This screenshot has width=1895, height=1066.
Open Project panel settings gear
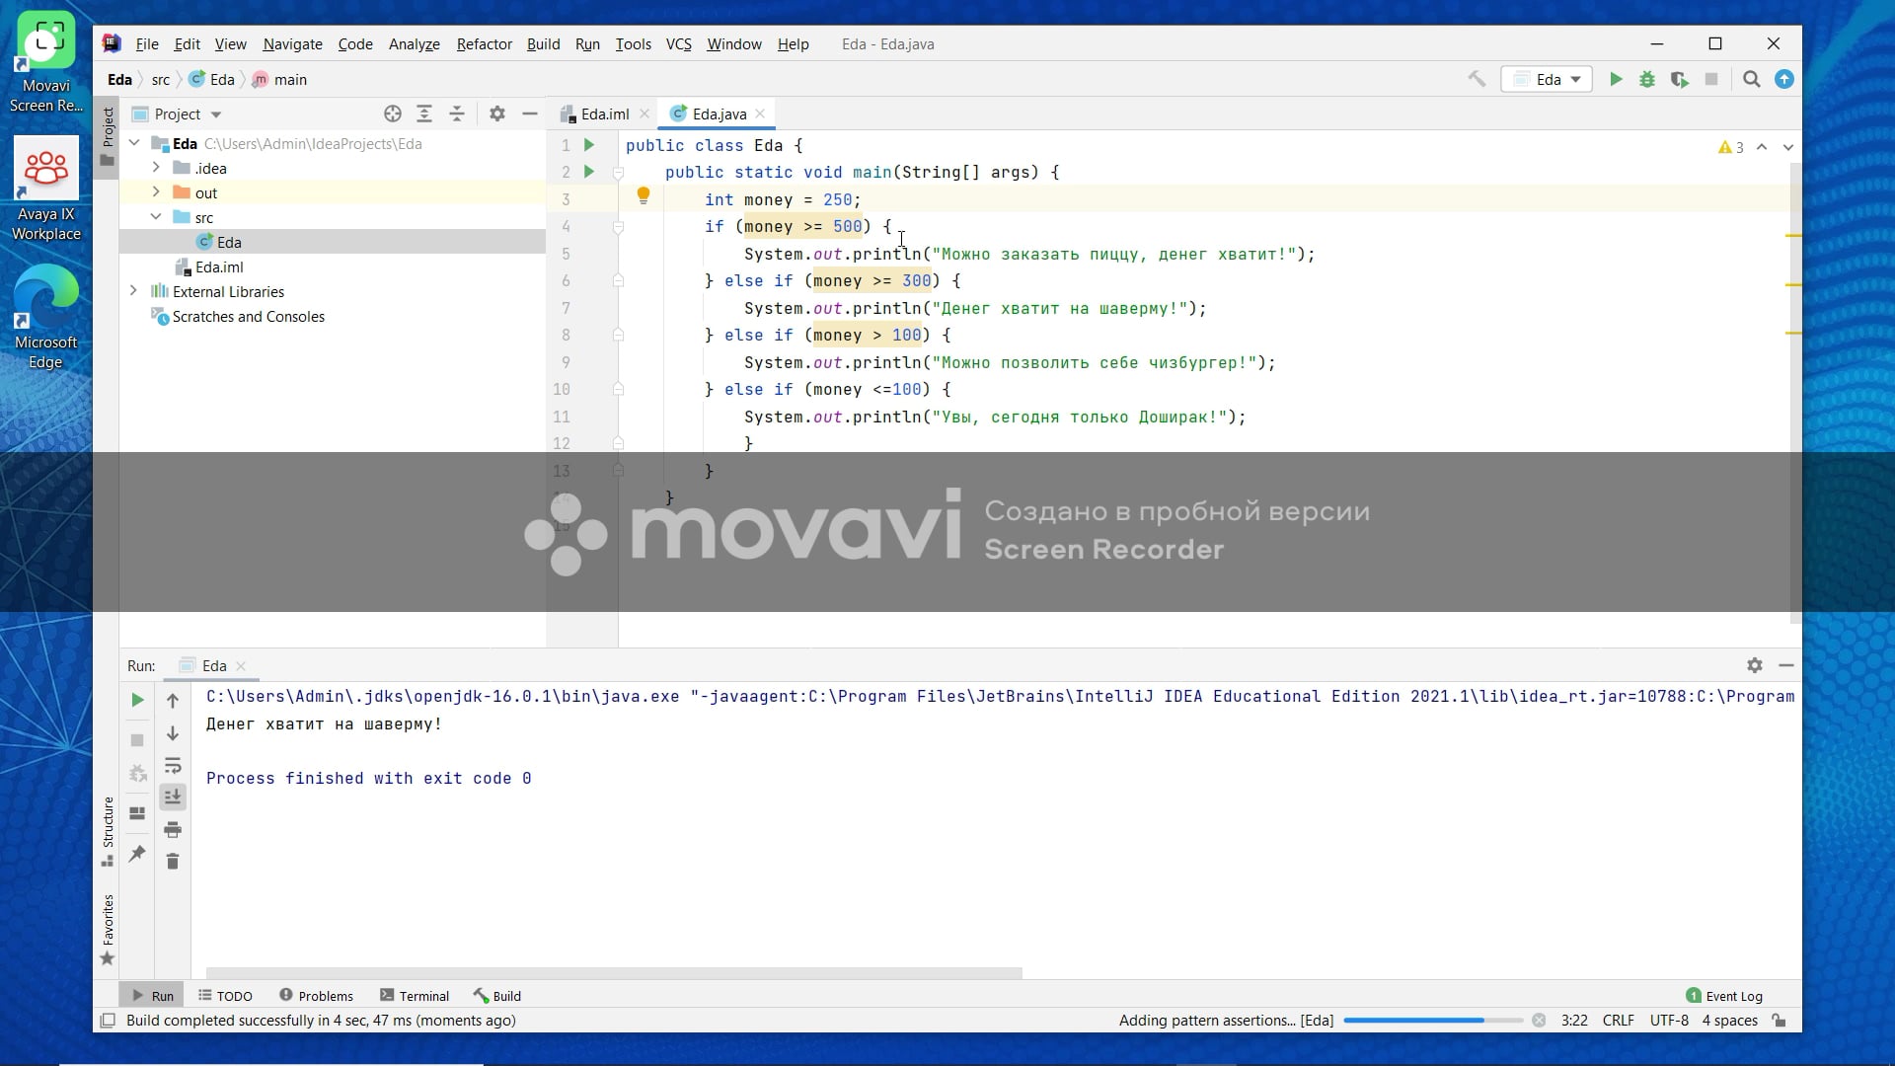tap(497, 114)
